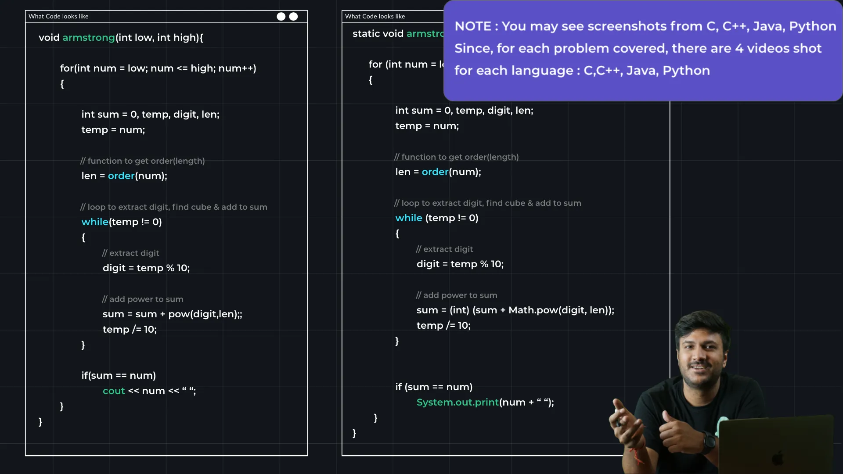Click the '// add power to sum' comment in right code

coord(457,295)
